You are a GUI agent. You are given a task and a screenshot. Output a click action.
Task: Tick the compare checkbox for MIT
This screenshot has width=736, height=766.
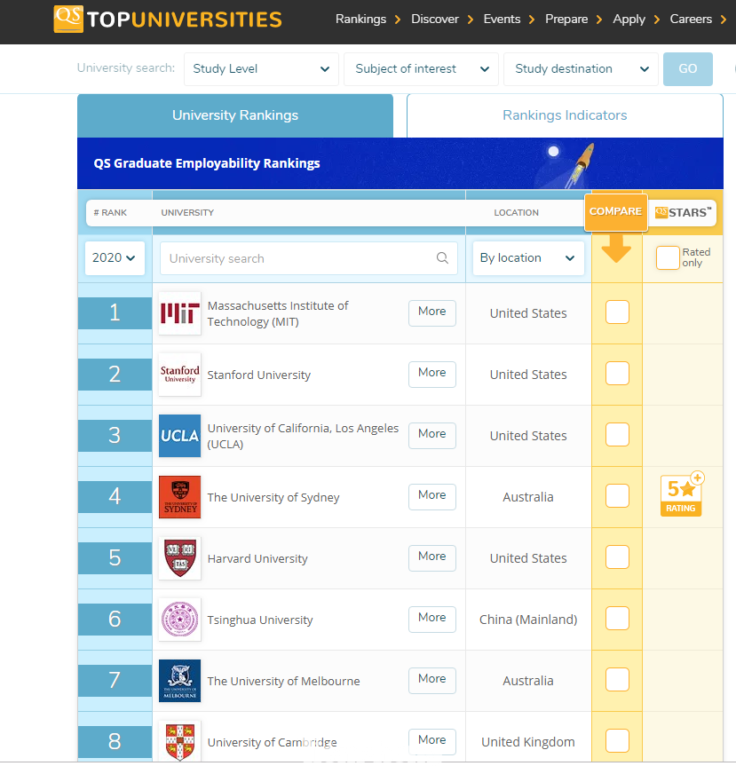pyautogui.click(x=617, y=312)
